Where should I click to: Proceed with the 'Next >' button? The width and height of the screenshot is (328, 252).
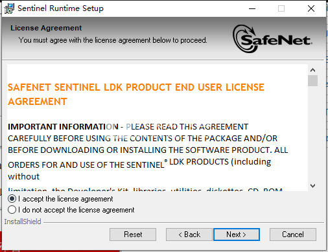coord(237,235)
